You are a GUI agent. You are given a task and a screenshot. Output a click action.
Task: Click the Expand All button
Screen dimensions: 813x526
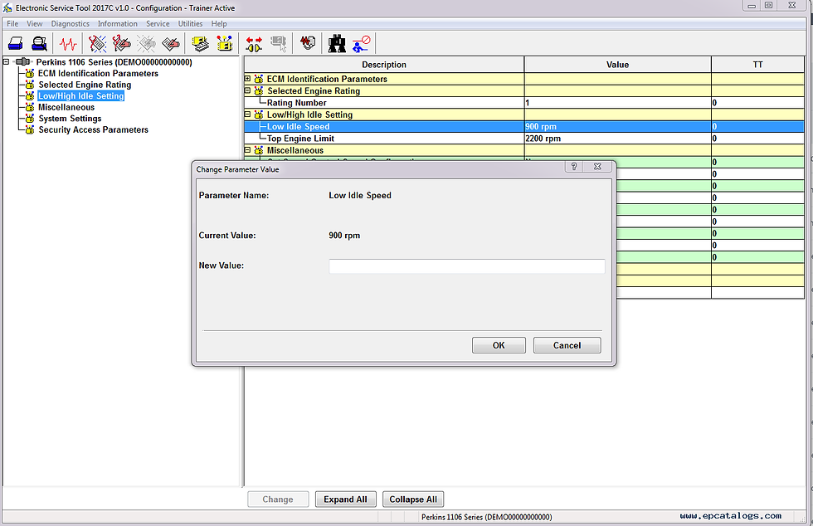click(345, 499)
